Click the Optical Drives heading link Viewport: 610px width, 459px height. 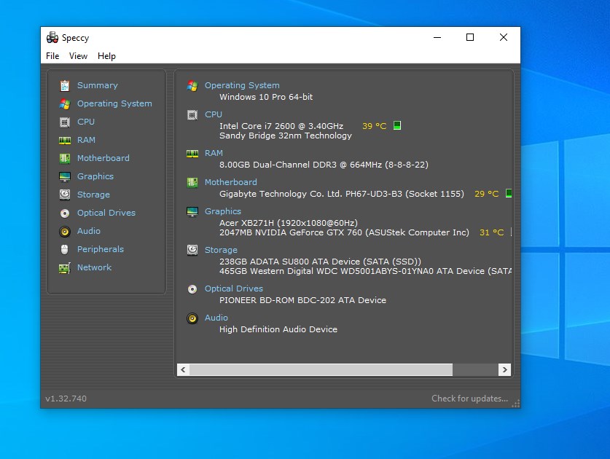pos(234,289)
